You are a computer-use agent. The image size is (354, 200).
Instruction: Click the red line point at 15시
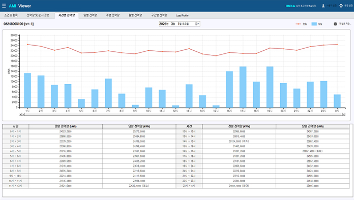pos(216,56)
